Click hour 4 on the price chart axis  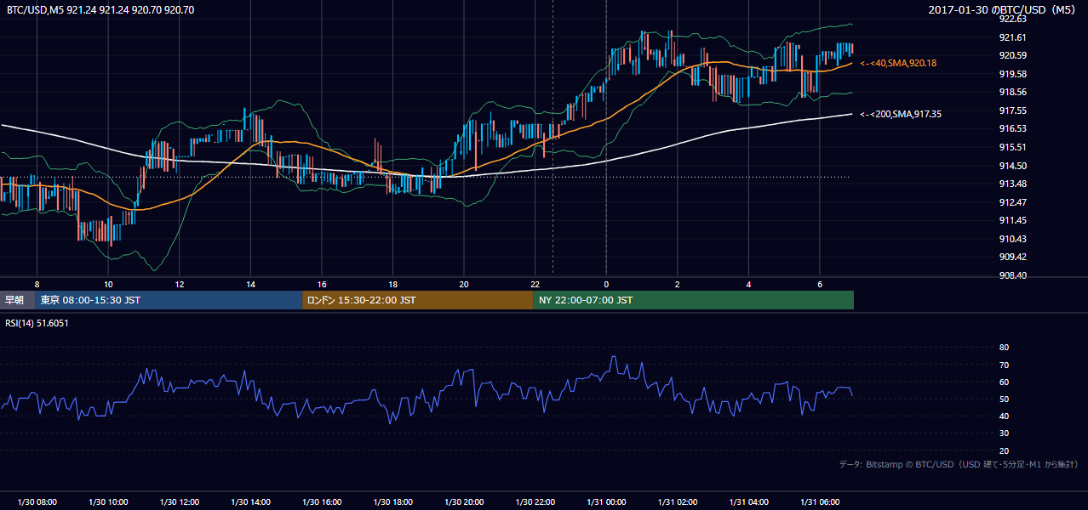(748, 284)
